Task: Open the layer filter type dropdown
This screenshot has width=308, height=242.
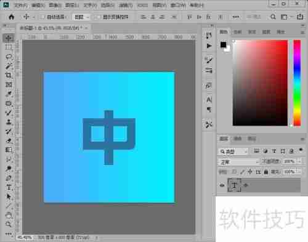Action: pos(233,151)
